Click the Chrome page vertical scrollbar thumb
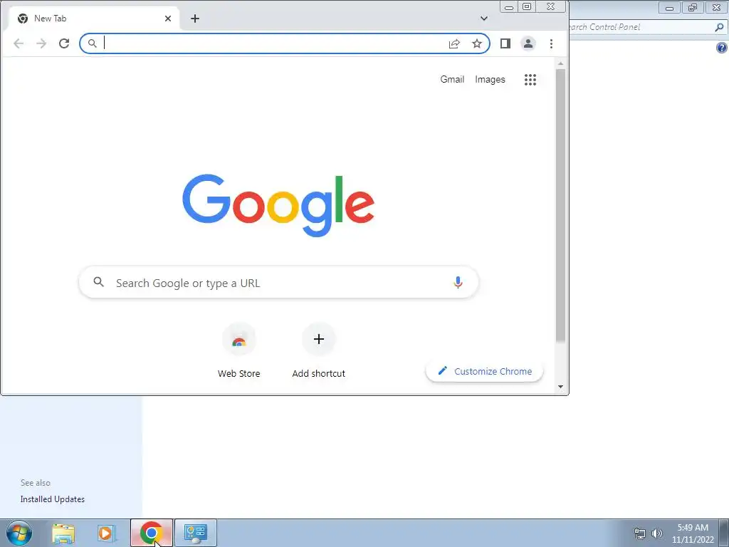Screen dimensions: 729x547 click(561, 206)
